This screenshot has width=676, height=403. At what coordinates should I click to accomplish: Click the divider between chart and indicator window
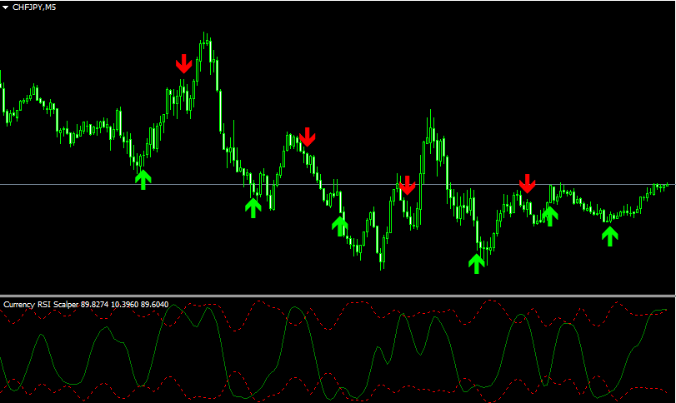(x=338, y=295)
